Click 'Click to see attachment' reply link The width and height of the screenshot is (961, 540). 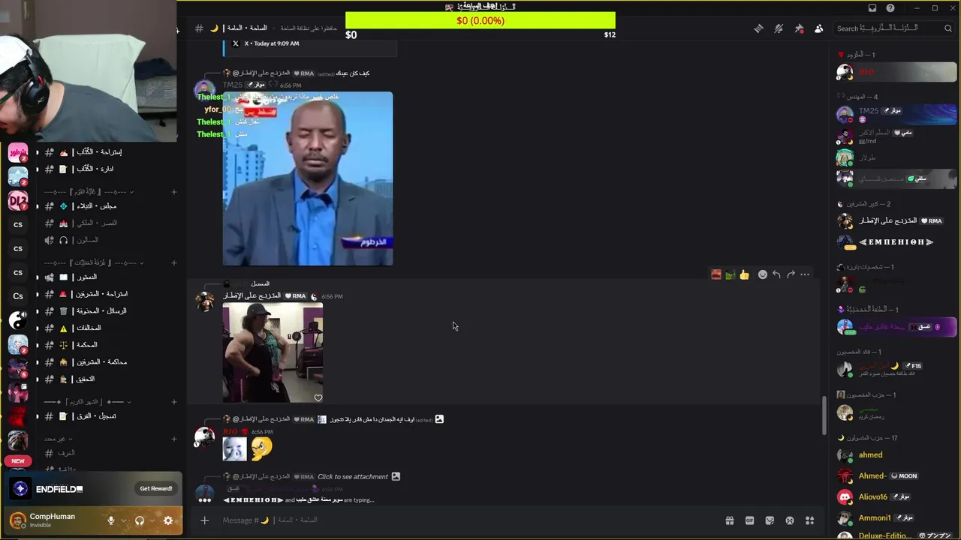pyautogui.click(x=353, y=476)
